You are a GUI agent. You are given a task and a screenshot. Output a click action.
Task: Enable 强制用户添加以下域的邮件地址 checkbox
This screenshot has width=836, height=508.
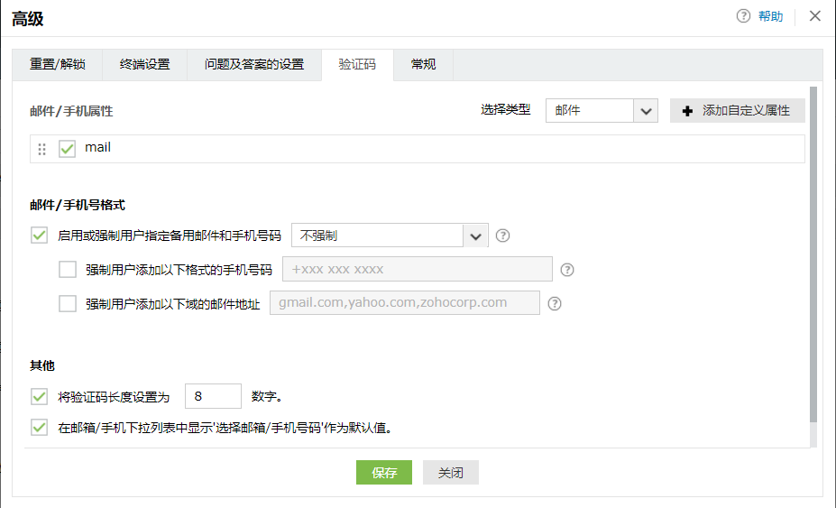pyautogui.click(x=67, y=303)
